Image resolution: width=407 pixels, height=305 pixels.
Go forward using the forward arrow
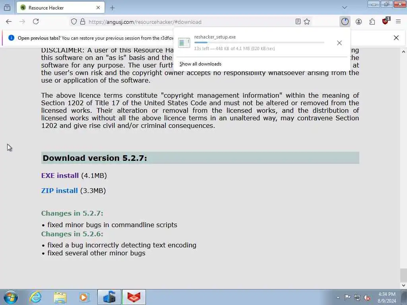[22, 22]
